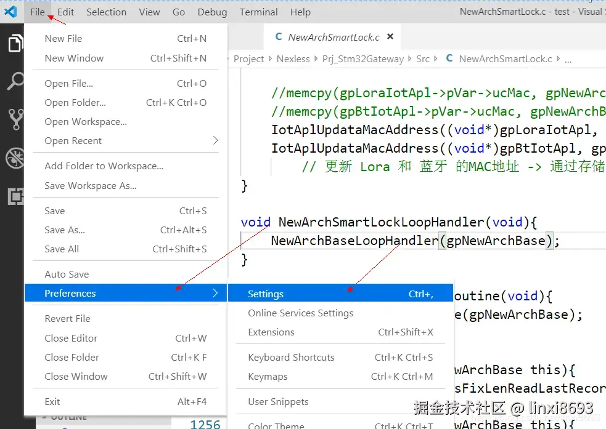Open the File menu
The height and width of the screenshot is (429, 606).
[x=38, y=12]
